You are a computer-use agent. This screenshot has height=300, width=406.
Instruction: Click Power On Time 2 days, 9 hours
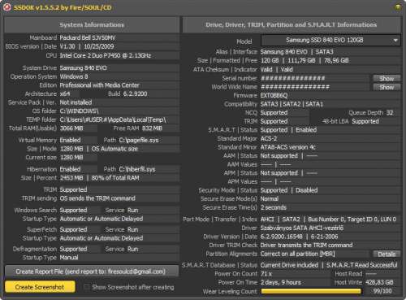click(281, 282)
